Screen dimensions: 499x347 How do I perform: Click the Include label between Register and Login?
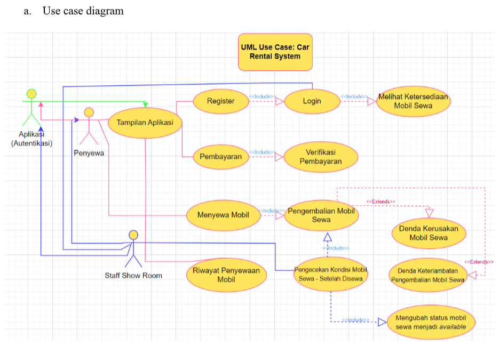tap(262, 96)
